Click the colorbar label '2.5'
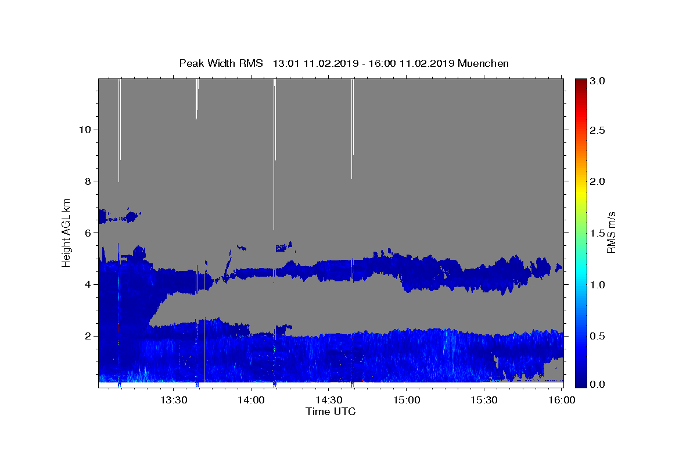This screenshot has height=465, width=697. pyautogui.click(x=598, y=130)
